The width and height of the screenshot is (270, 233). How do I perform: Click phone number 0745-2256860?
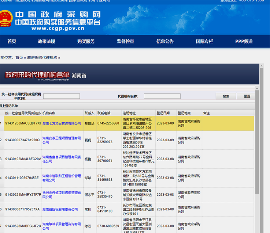pyautogui.click(x=108, y=123)
